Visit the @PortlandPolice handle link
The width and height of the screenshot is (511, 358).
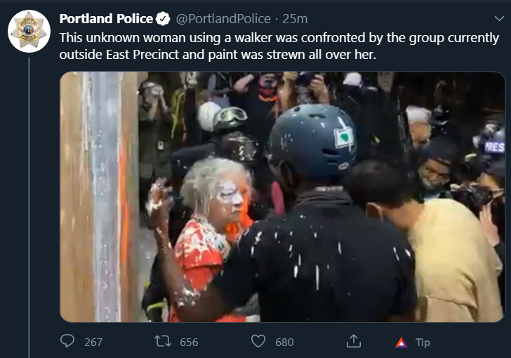223,18
